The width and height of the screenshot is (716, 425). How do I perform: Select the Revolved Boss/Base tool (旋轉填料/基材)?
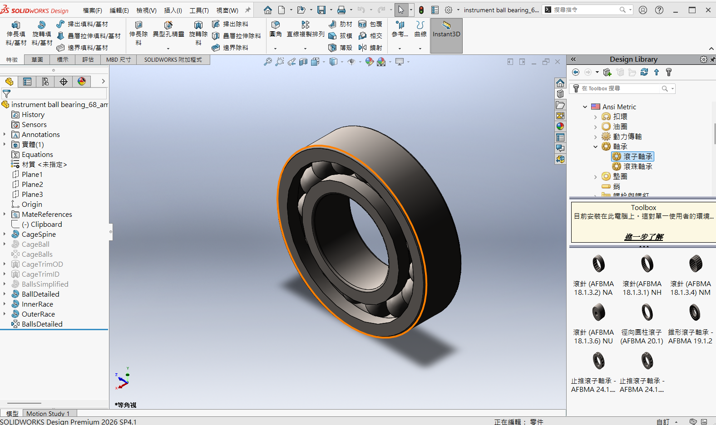(42, 33)
